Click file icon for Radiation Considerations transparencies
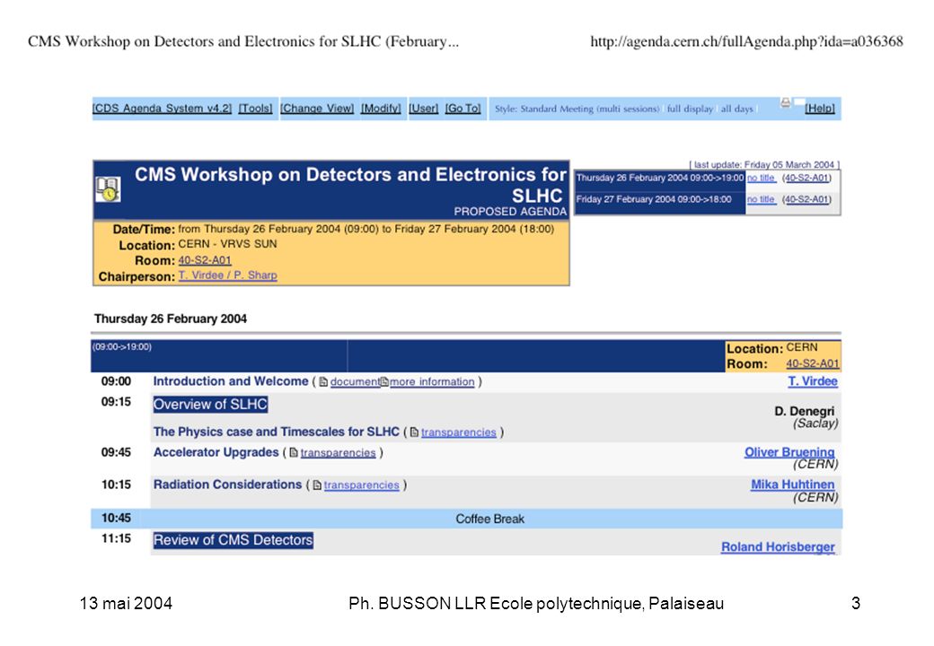934x646 pixels. pyautogui.click(x=317, y=485)
